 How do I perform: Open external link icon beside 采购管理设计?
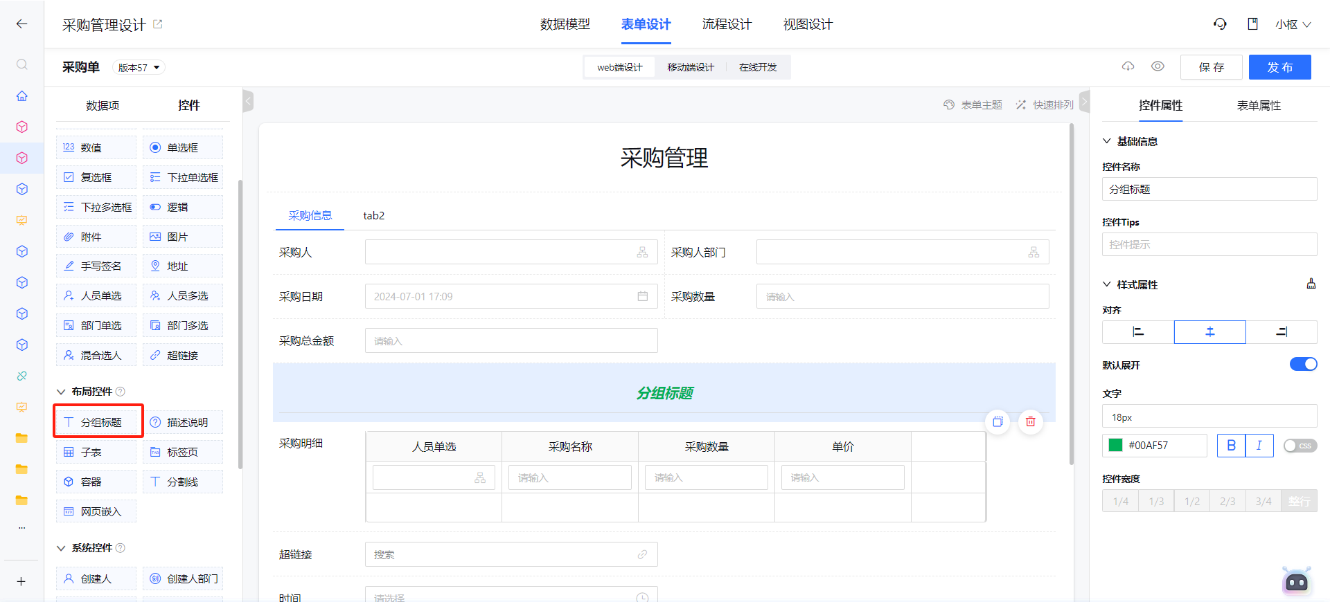click(x=157, y=24)
